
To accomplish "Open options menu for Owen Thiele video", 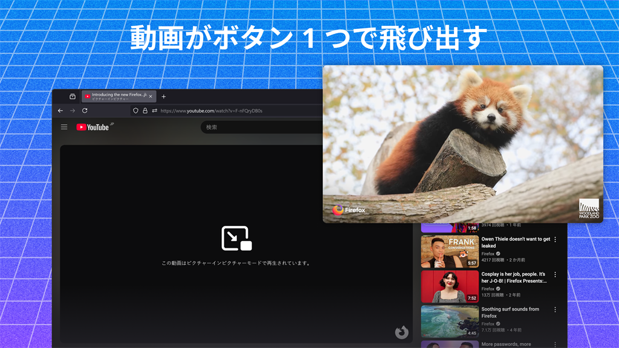I will [x=555, y=239].
